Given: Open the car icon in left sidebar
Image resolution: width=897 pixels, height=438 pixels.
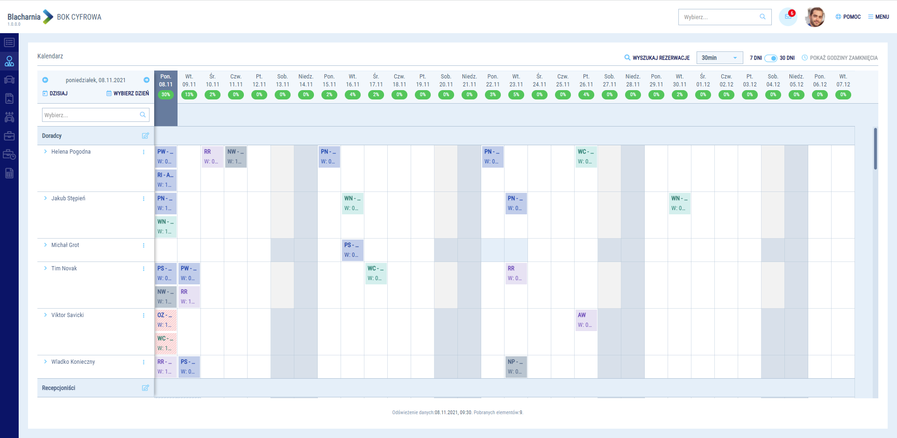Looking at the screenshot, I should tap(9, 80).
